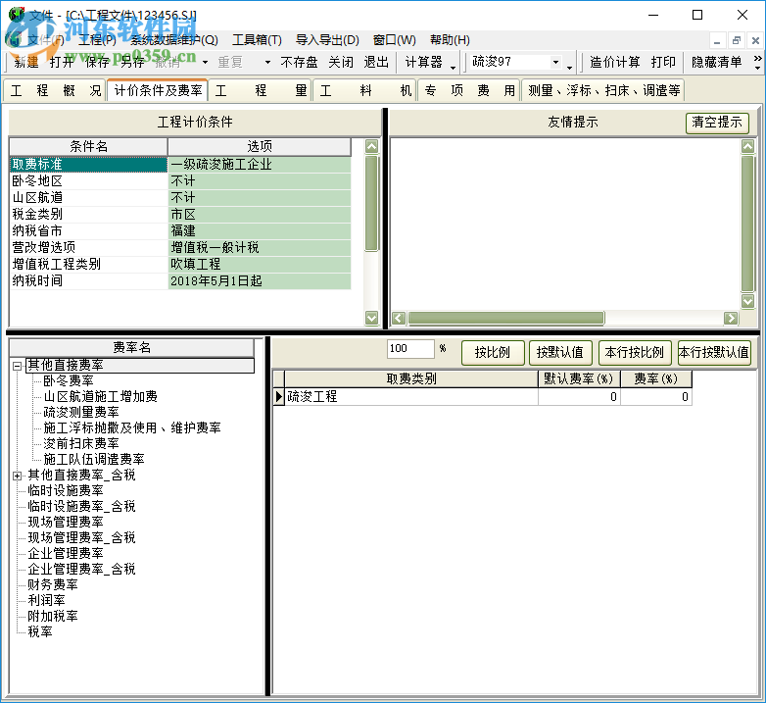
Task: Select 税率 in the tree
Action: pos(40,631)
